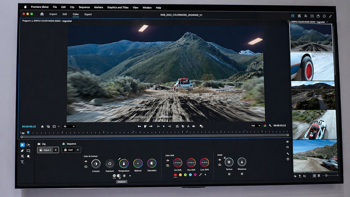Pick the eyedropper in Color Shift
Viewport: 350px width, 197px height.
pyautogui.click(x=200, y=175)
